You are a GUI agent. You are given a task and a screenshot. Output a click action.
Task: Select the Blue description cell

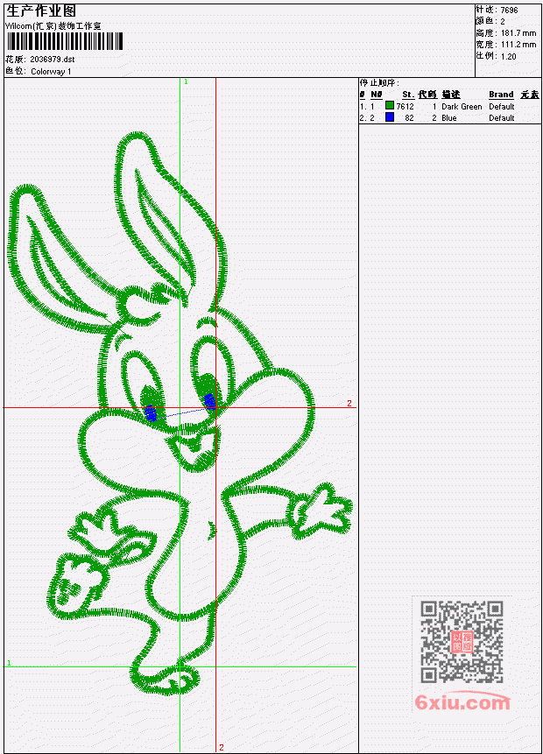point(449,118)
